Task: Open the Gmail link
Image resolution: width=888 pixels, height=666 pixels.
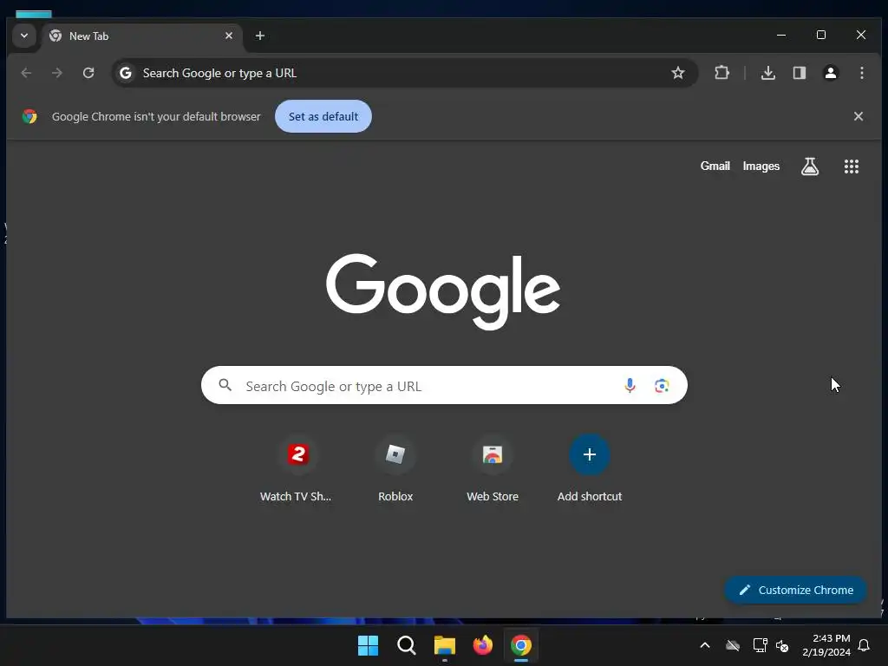Action: pyautogui.click(x=715, y=166)
